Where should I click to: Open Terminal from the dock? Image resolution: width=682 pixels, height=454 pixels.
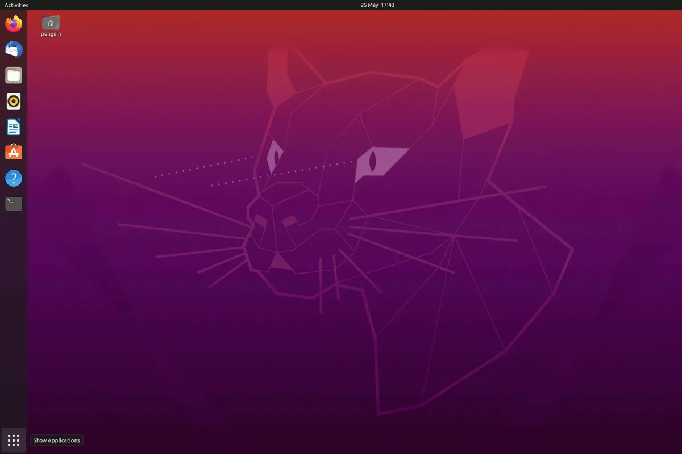point(14,204)
